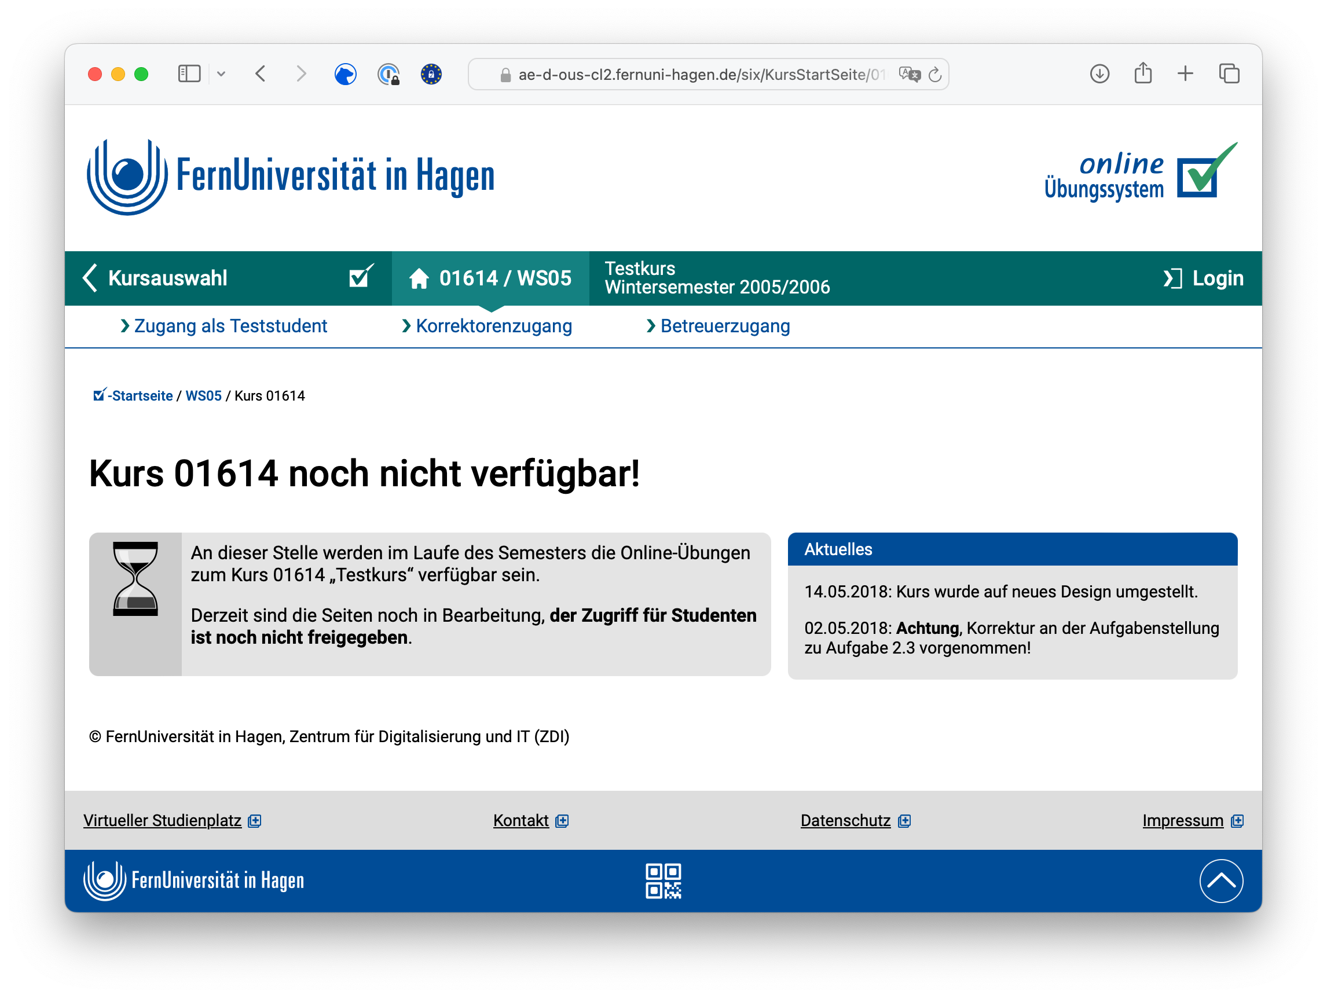The width and height of the screenshot is (1327, 998).
Task: Toggle the Safari sidebar button
Action: click(x=189, y=74)
